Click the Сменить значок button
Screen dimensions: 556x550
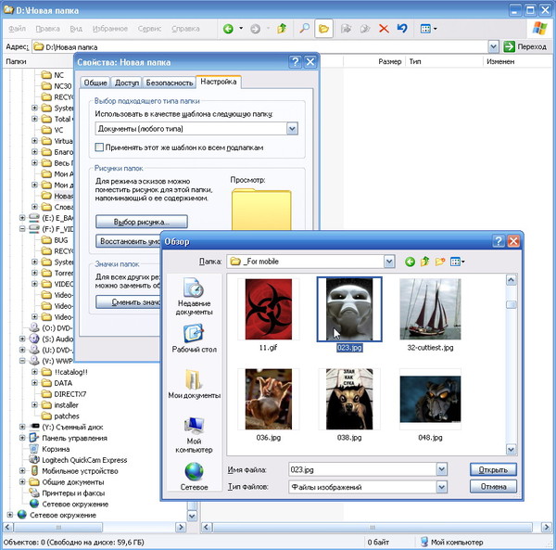pos(128,302)
